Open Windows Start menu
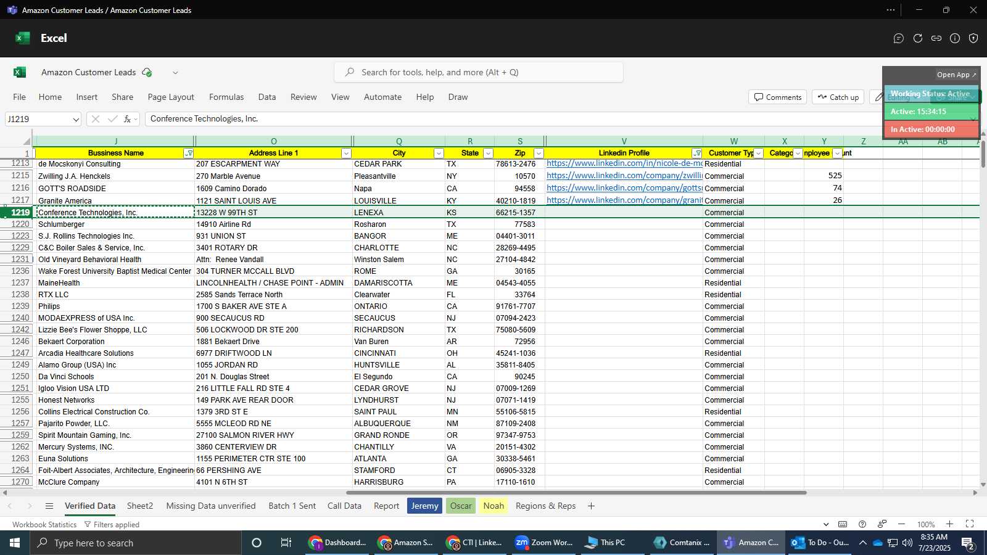 coord(15,543)
